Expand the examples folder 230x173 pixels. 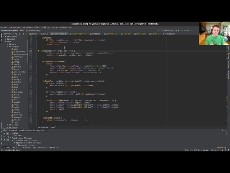[6, 36]
